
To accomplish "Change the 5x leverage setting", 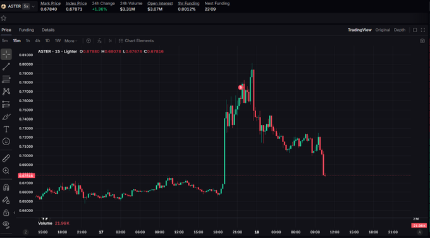I will (x=26, y=6).
